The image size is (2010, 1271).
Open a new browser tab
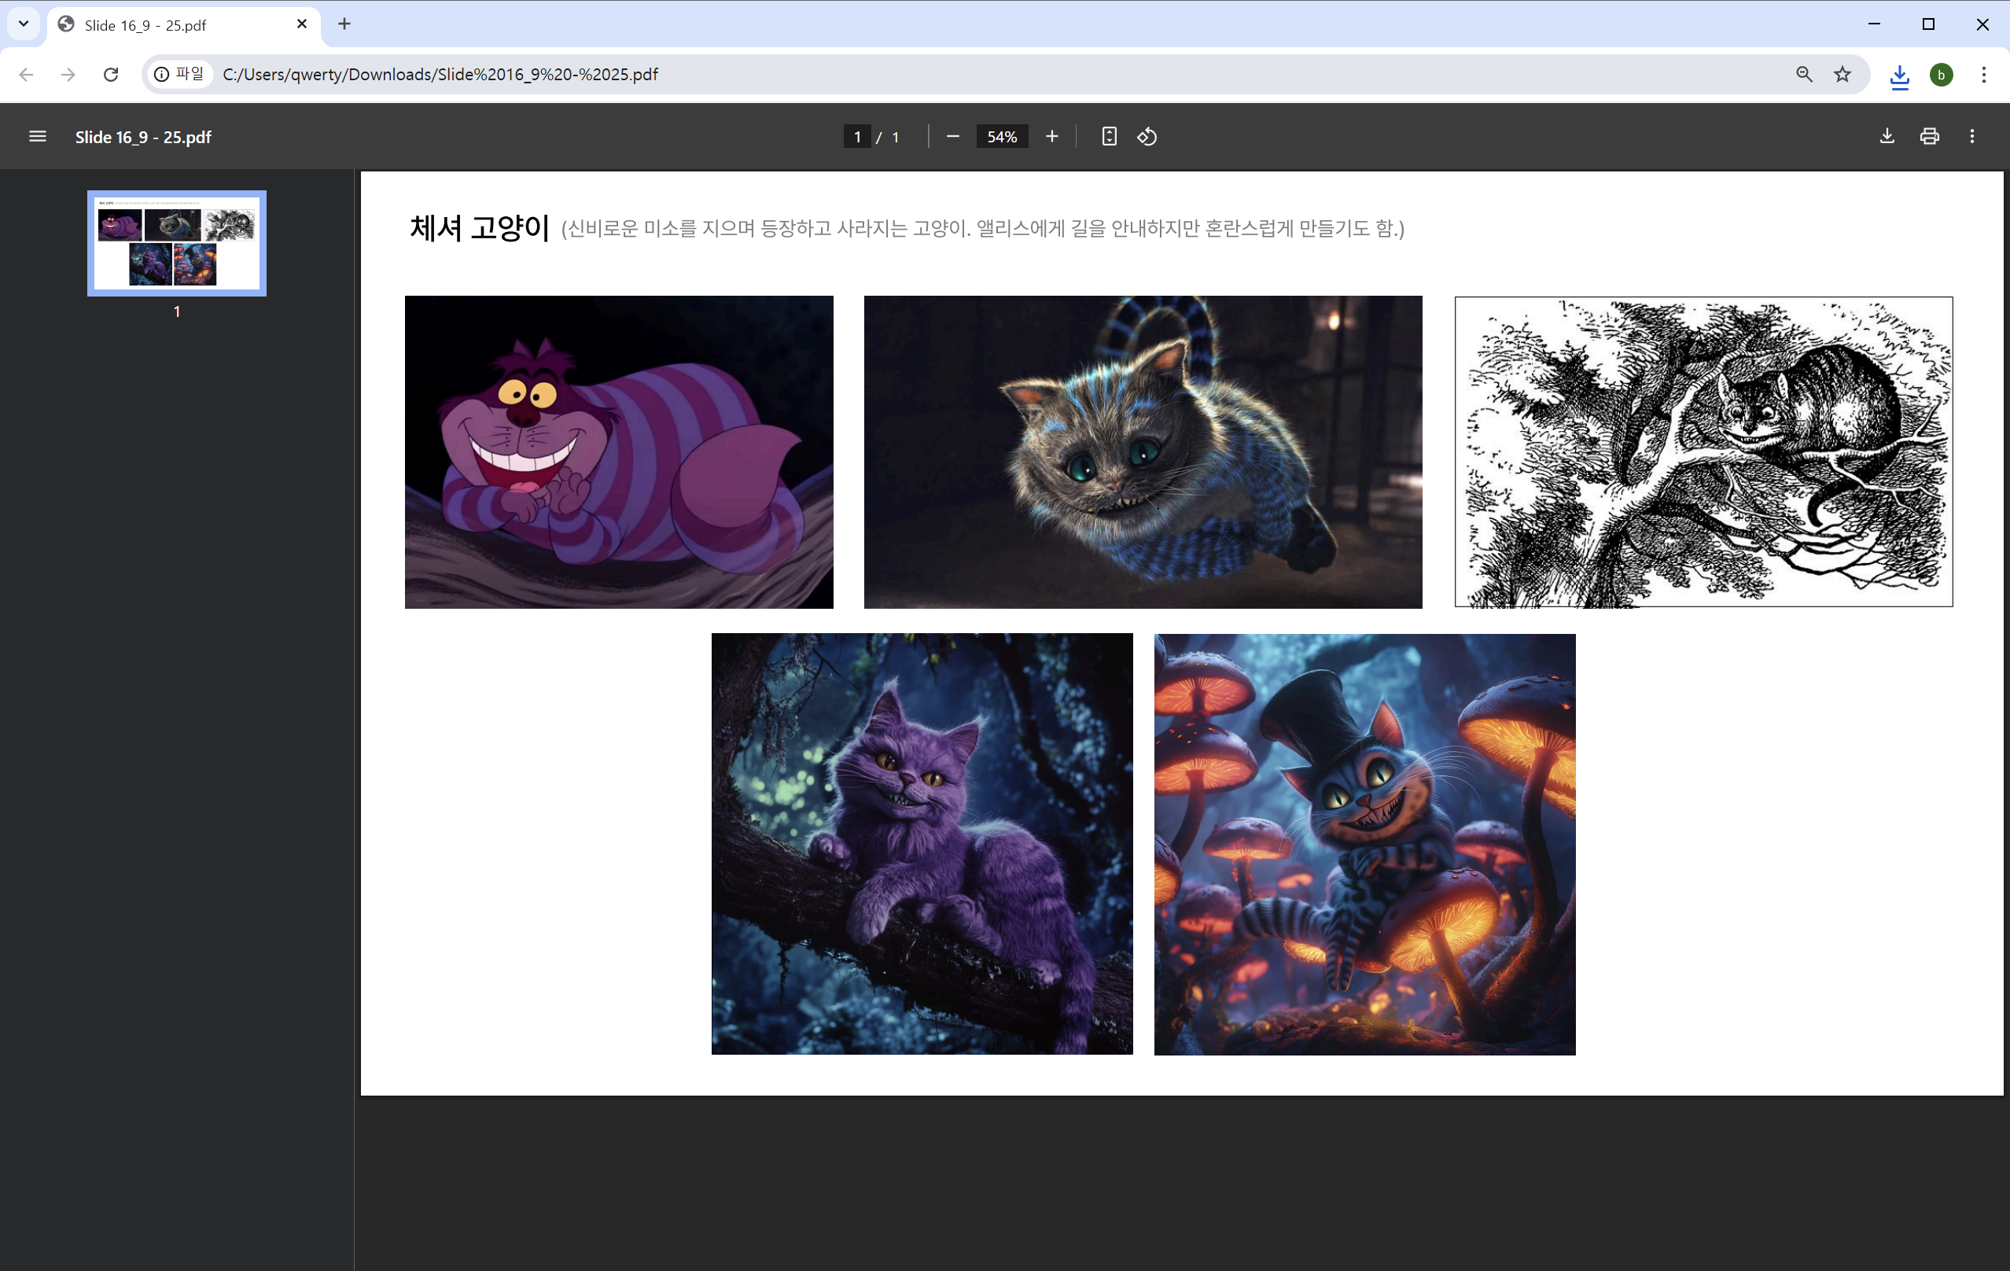[344, 24]
